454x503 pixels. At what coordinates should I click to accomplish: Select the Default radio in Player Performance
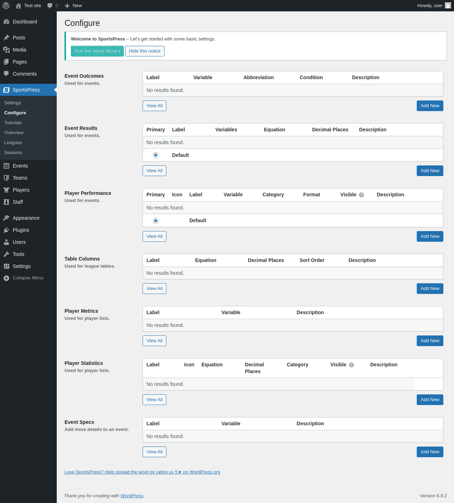coord(156,221)
